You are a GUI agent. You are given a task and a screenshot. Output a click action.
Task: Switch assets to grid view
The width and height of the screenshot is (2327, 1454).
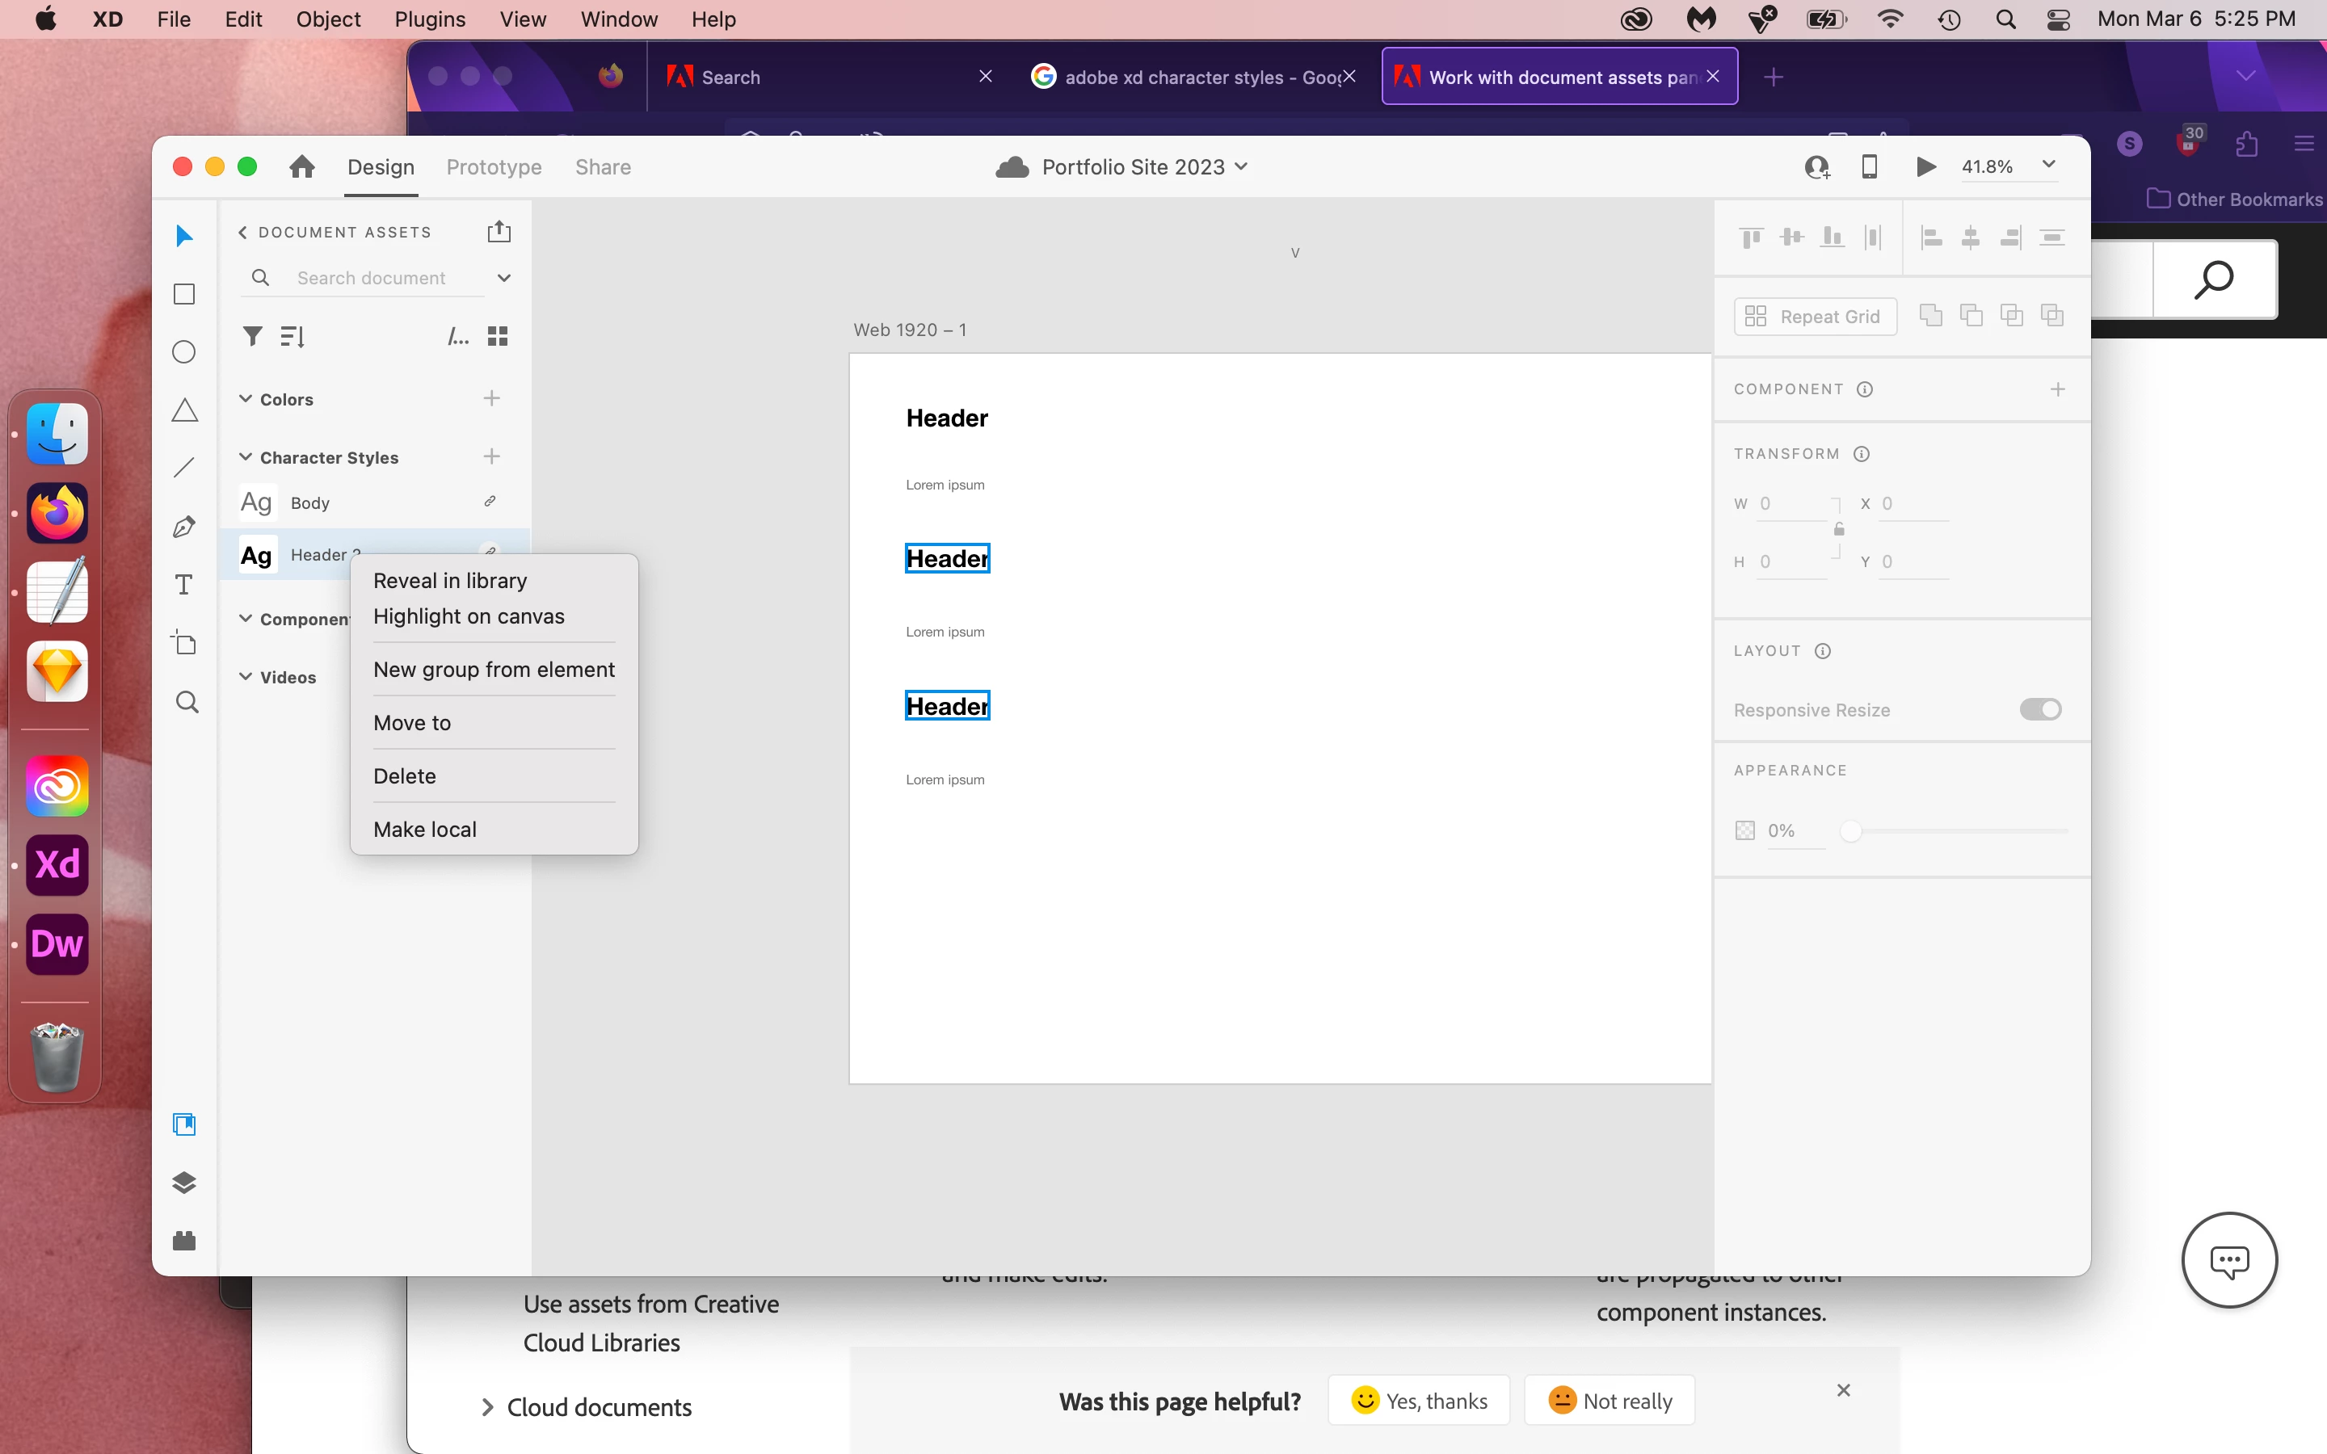pyautogui.click(x=497, y=335)
